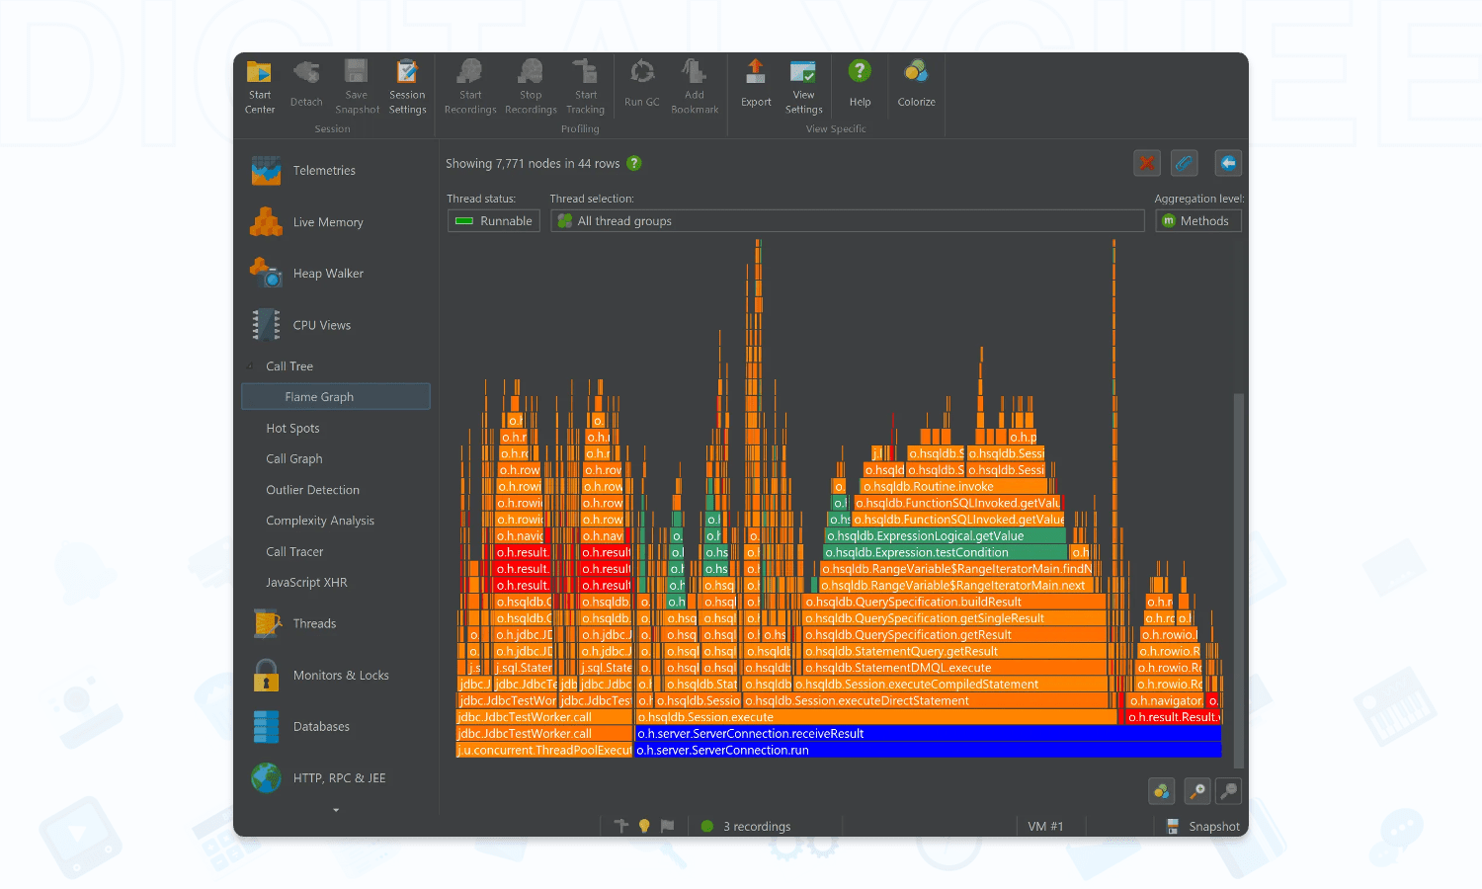Image resolution: width=1482 pixels, height=889 pixels.
Task: Click the Detach toolbar icon
Action: click(x=306, y=84)
